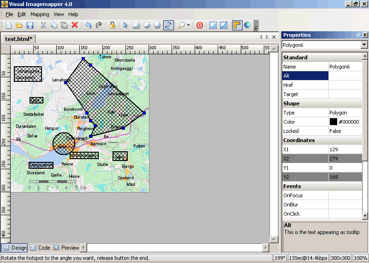369x263 pixels.
Task: Close the test.html document tab
Action: 274,37
